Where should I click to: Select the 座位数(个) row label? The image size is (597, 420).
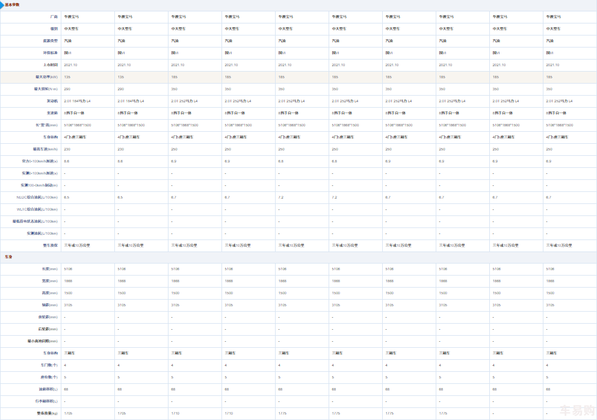point(49,377)
